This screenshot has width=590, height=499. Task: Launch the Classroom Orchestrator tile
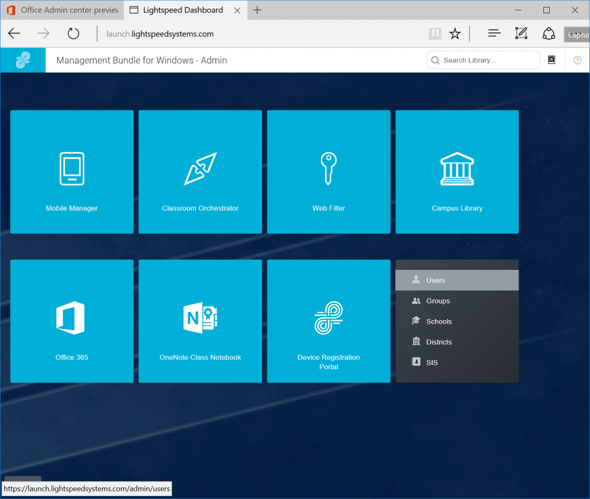click(x=200, y=172)
